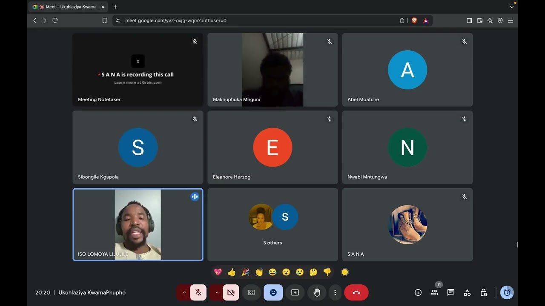Share this page from address bar

point(402,20)
